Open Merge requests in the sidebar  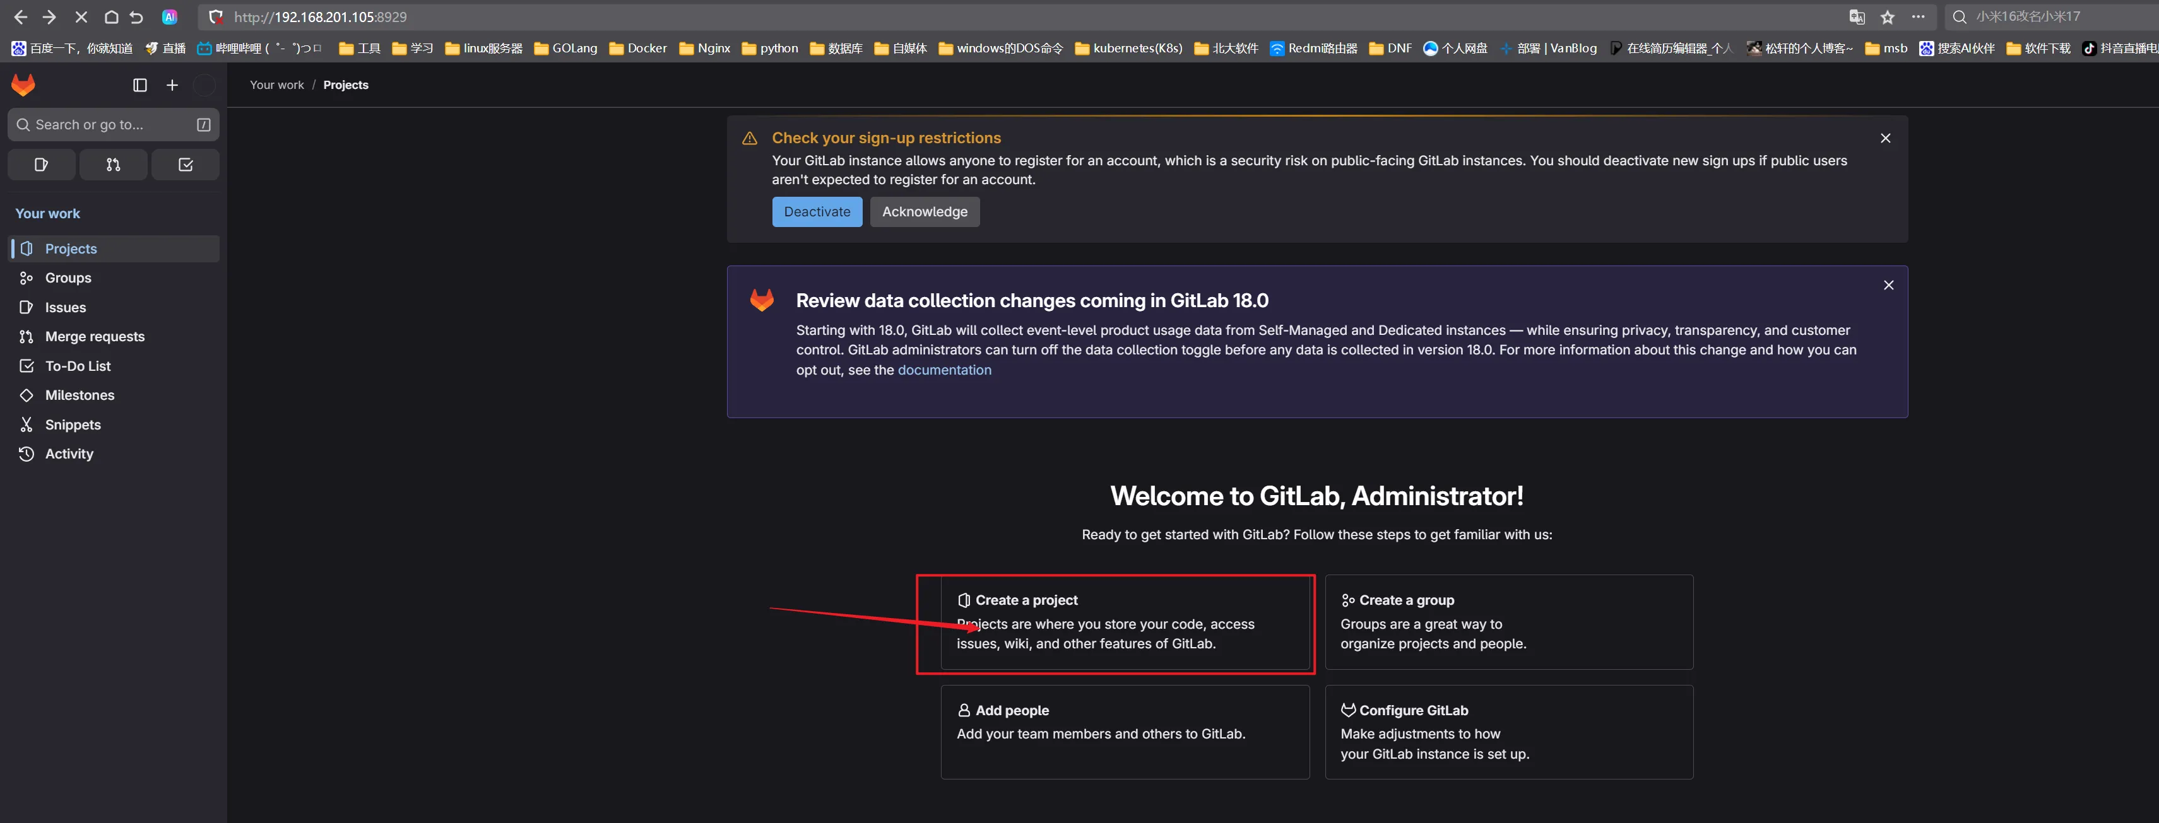coord(114,337)
